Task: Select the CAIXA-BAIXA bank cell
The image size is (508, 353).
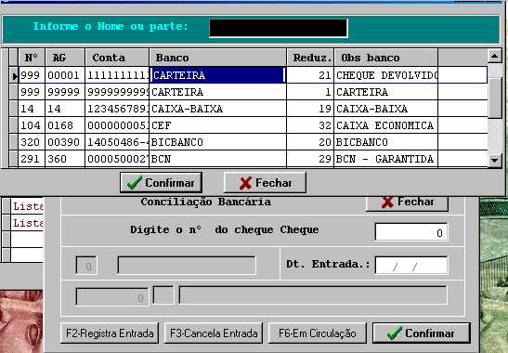Action: point(217,109)
